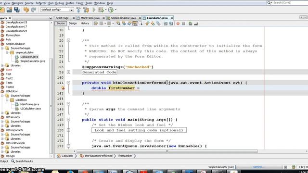Click the green Run Project arrow
This screenshot has height=173, width=308.
pyautogui.click(x=94, y=10)
